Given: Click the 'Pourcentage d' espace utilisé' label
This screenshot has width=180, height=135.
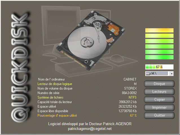Looking at the screenshot, I should pyautogui.click(x=57, y=116).
